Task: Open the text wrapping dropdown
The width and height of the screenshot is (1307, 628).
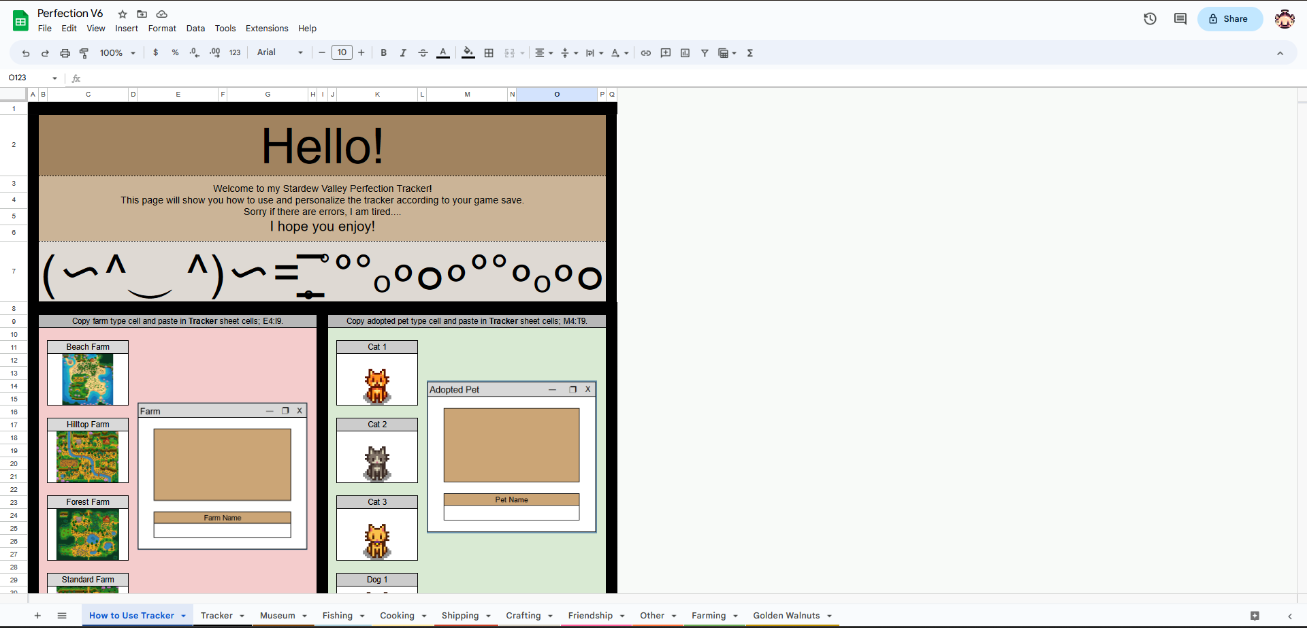Action: coord(594,52)
